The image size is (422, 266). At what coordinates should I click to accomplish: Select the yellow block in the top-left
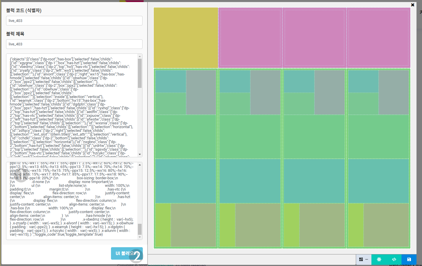(x=186, y=38)
